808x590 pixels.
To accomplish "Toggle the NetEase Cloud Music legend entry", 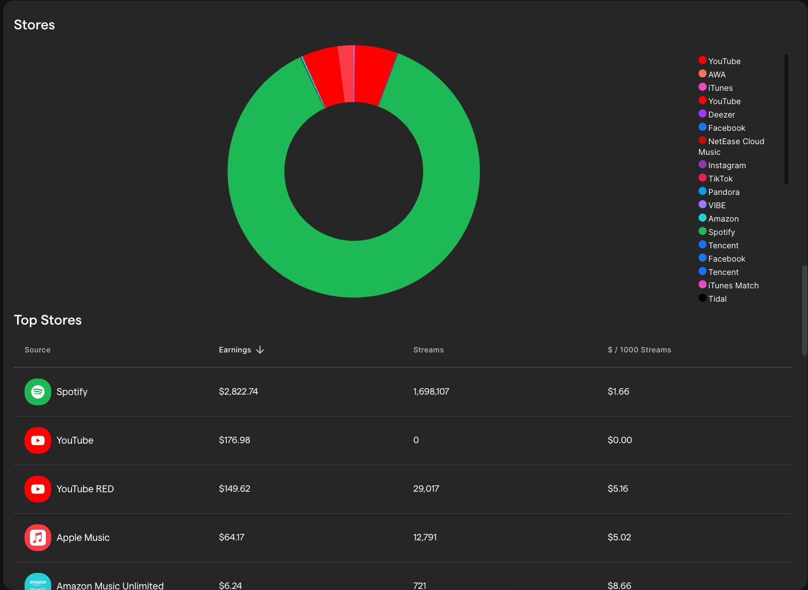I will click(x=731, y=146).
